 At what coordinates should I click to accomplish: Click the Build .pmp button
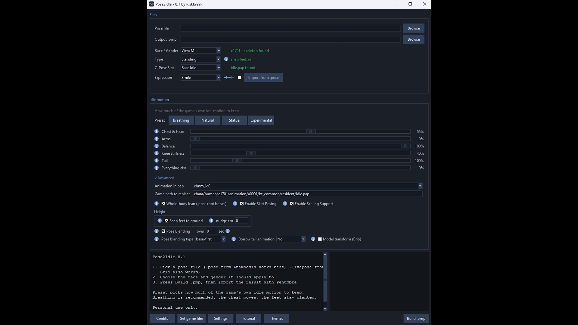pos(416,318)
